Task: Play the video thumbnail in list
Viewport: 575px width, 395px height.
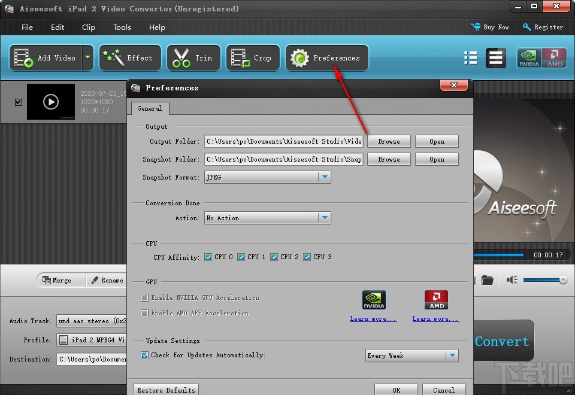Action: tap(51, 102)
